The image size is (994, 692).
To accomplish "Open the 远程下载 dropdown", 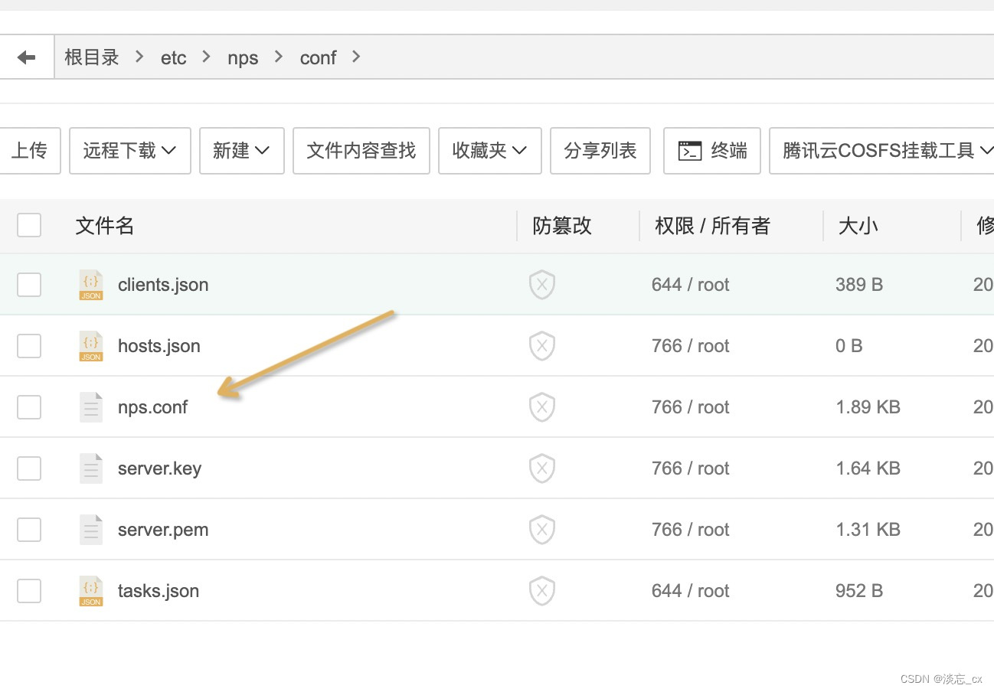I will (x=130, y=151).
